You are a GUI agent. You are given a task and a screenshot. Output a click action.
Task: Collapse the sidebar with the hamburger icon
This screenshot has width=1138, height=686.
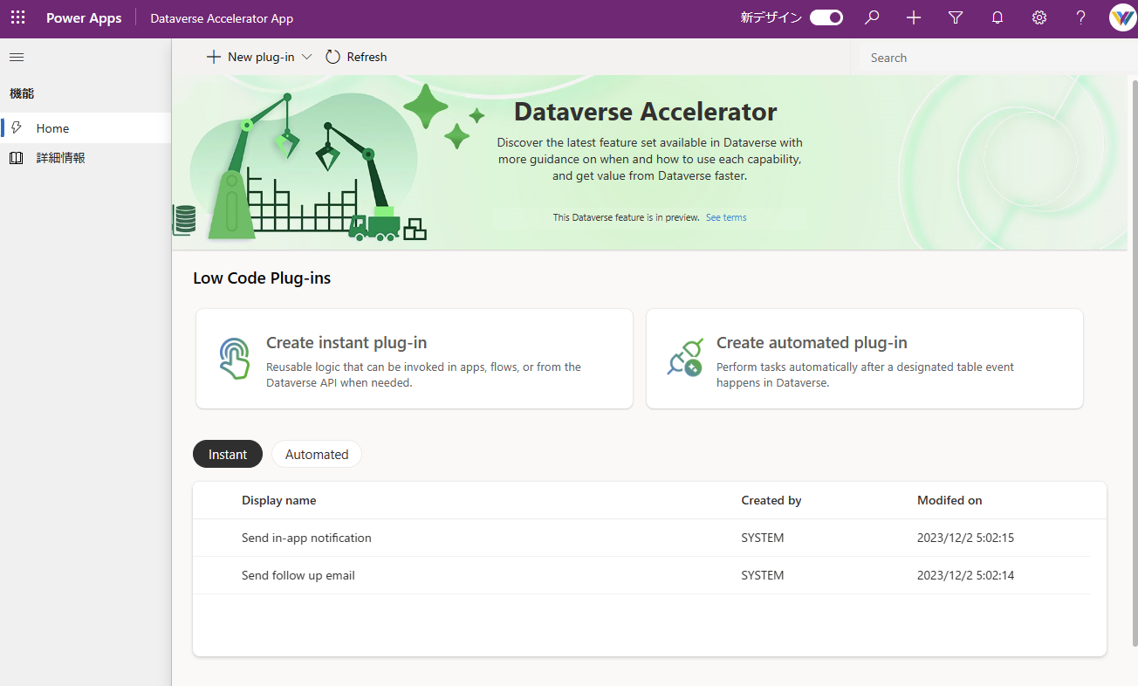pos(16,57)
